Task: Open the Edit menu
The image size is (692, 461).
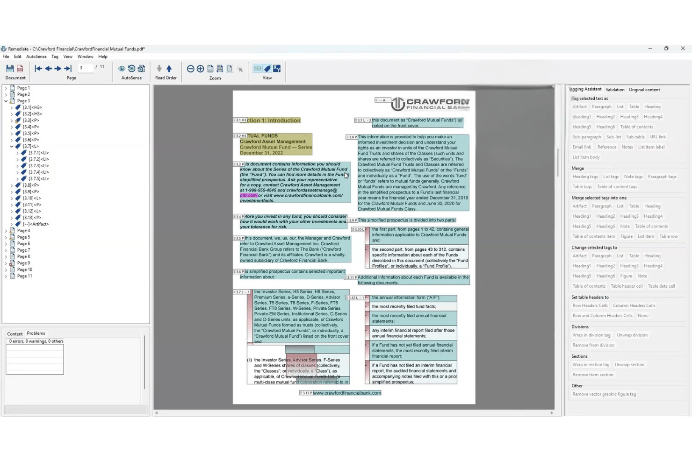Action: point(18,57)
